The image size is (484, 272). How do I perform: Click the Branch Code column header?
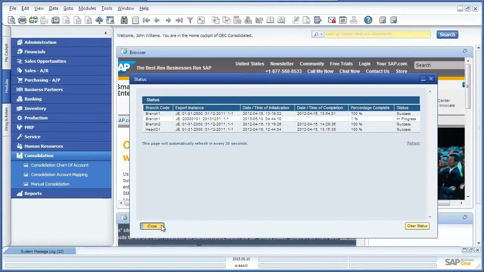click(x=157, y=108)
